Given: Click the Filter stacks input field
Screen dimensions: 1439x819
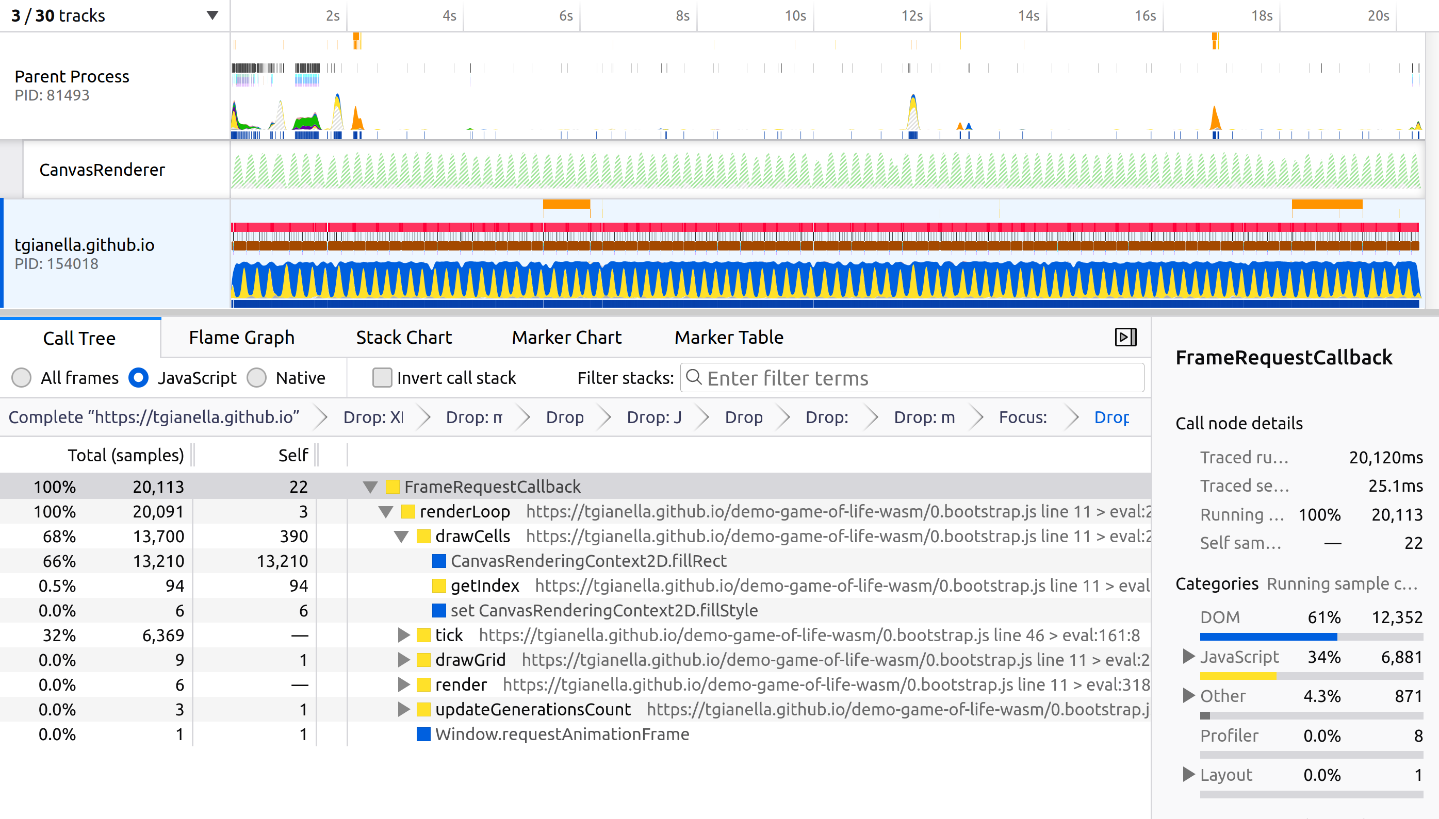Looking at the screenshot, I should click(923, 377).
